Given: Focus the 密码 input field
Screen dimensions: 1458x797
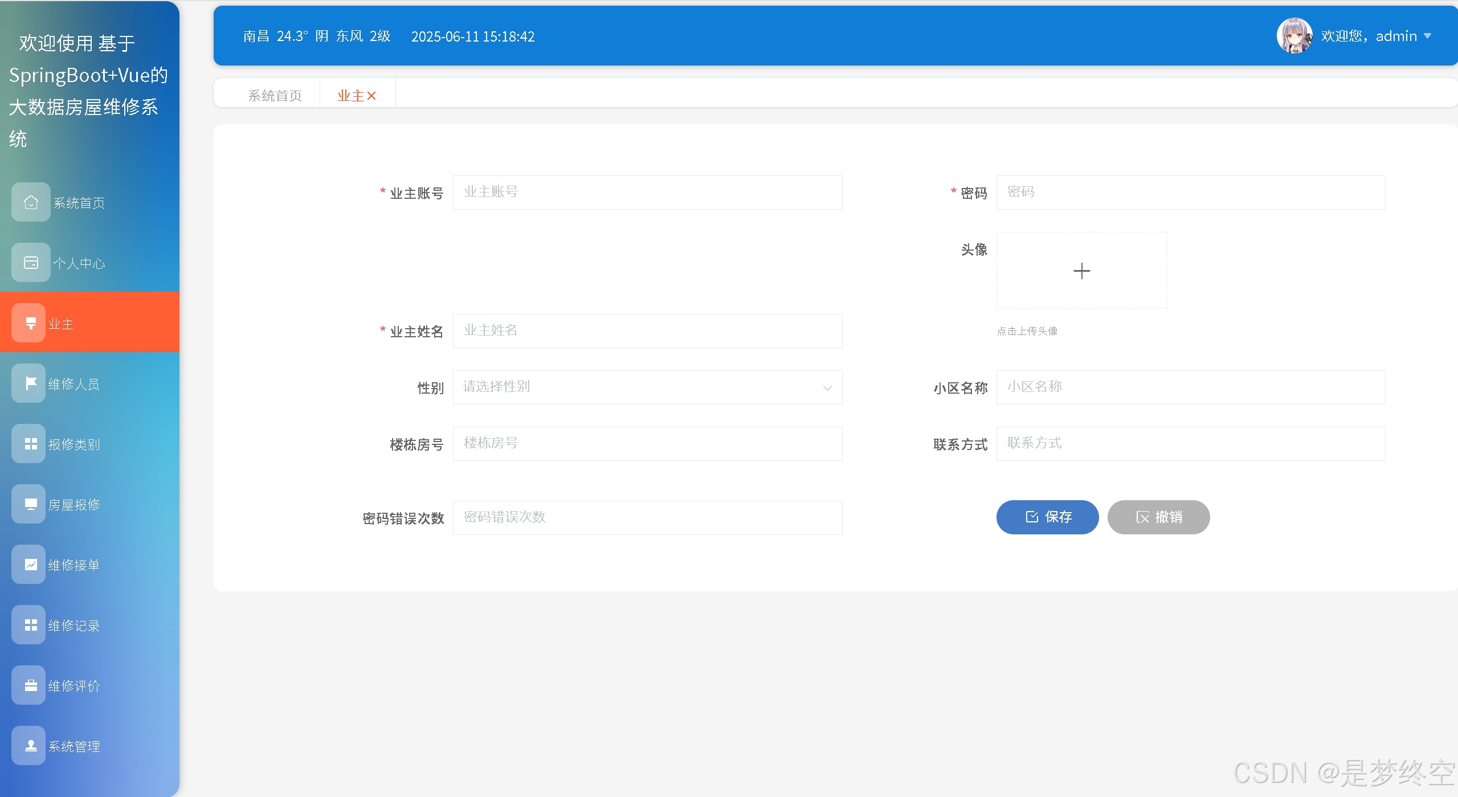Looking at the screenshot, I should (x=1190, y=193).
